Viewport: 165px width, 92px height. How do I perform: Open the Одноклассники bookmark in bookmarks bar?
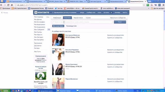pos(19,8)
